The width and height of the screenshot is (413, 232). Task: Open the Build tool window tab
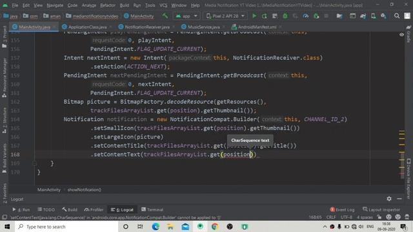click(x=70, y=209)
